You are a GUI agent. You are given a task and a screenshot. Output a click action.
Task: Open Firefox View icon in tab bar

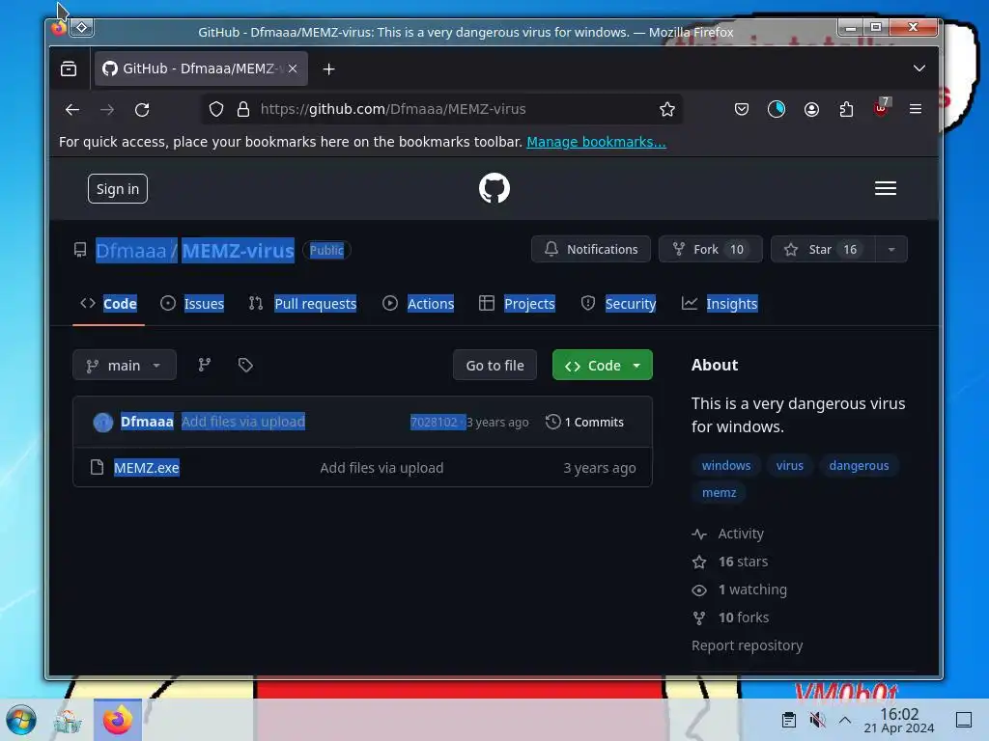[69, 69]
